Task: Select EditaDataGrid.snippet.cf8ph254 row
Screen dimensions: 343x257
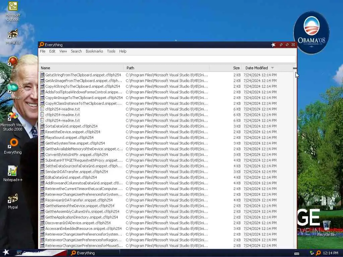Action: pyautogui.click(x=166, y=177)
